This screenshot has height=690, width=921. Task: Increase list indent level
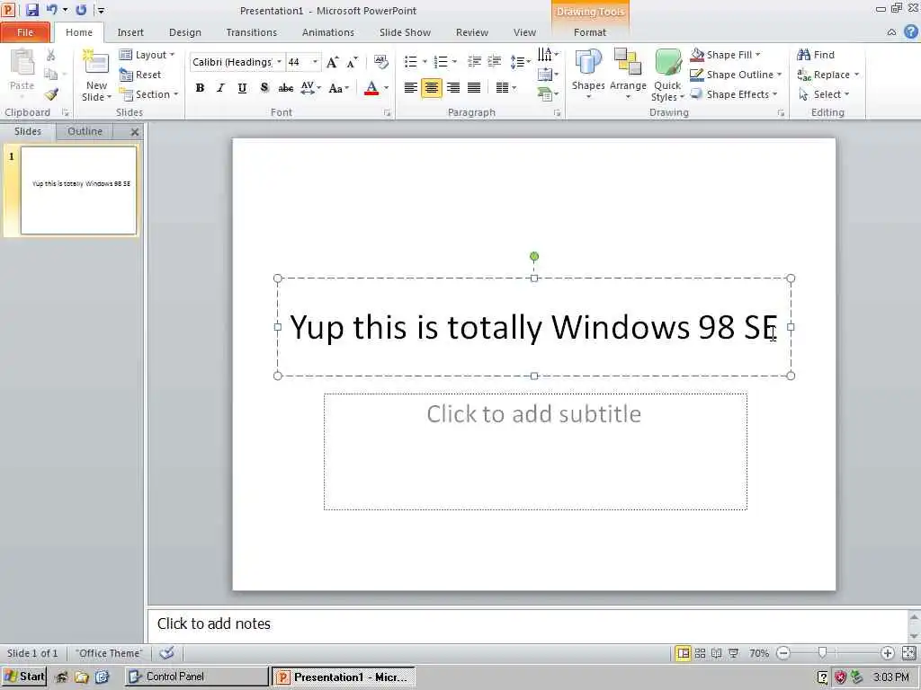click(494, 62)
